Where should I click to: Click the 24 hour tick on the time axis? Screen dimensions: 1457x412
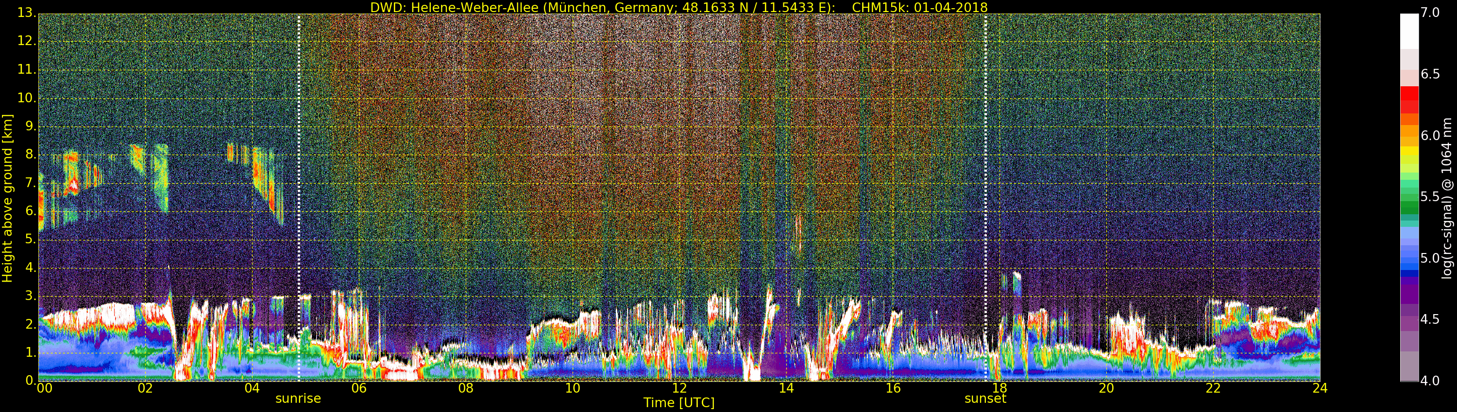(x=1320, y=388)
